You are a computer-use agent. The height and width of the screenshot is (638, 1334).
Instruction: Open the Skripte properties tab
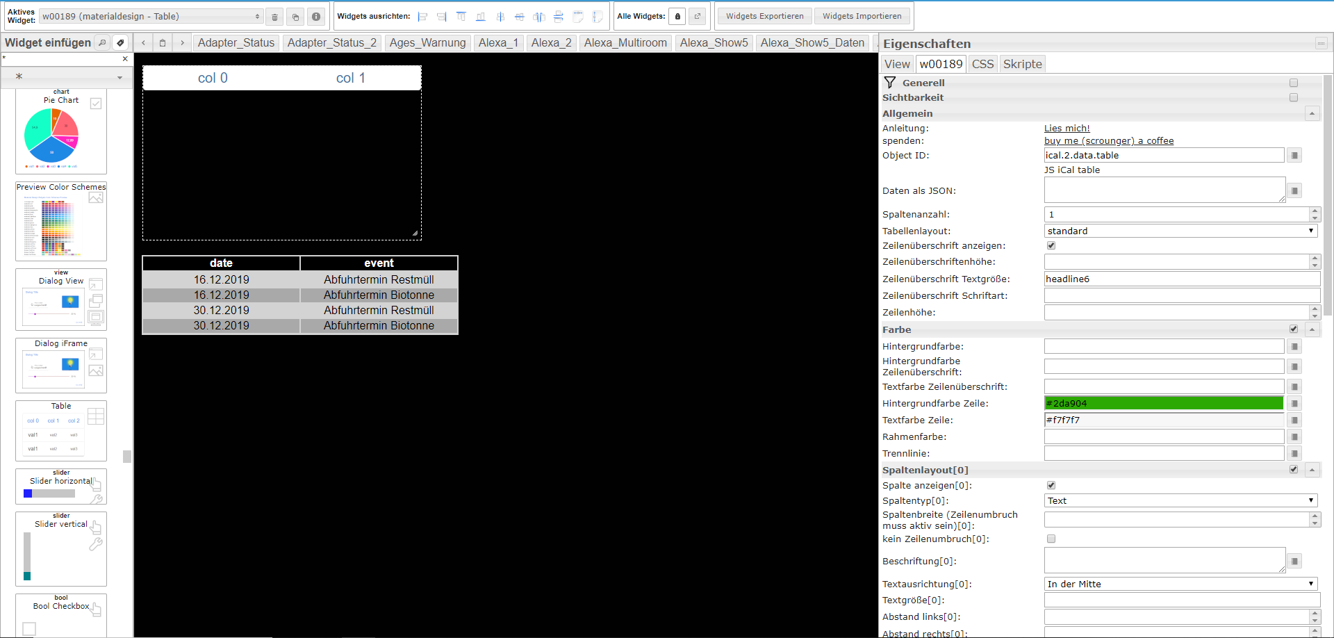point(1022,64)
